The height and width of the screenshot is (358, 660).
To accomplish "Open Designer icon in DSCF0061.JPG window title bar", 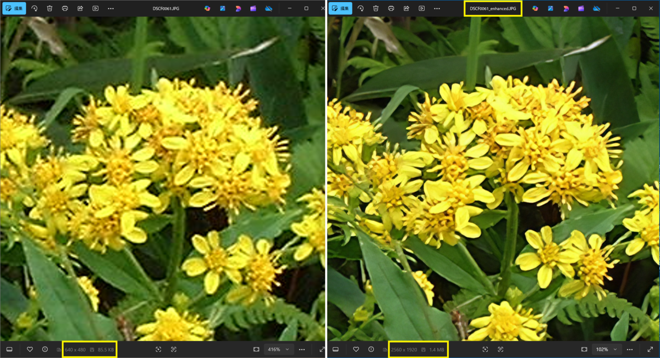I will [223, 8].
